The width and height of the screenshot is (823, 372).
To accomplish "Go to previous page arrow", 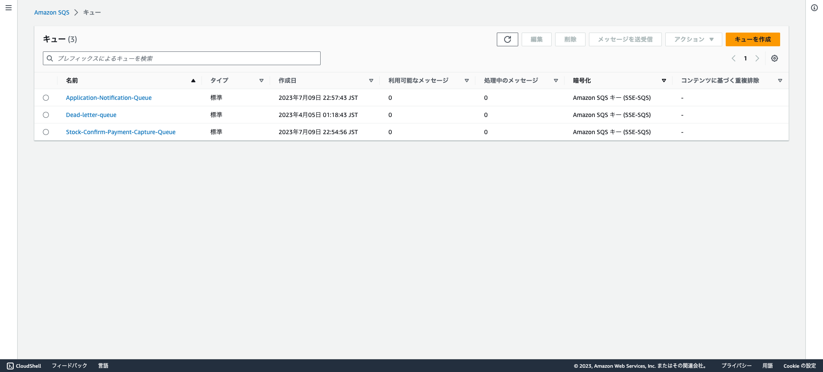I will coord(733,58).
